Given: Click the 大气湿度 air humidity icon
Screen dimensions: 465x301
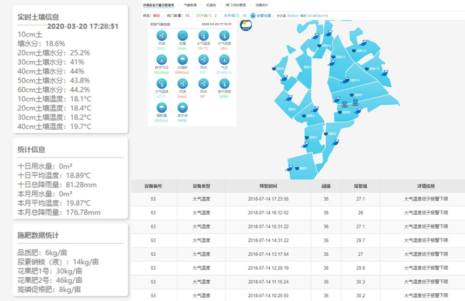Looking at the screenshot, I should click(224, 36).
